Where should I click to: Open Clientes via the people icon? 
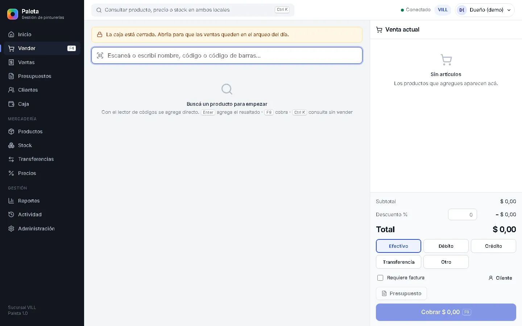pos(11,90)
